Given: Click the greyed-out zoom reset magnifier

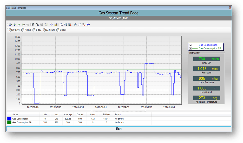Looking at the screenshot, I should click(42, 25).
